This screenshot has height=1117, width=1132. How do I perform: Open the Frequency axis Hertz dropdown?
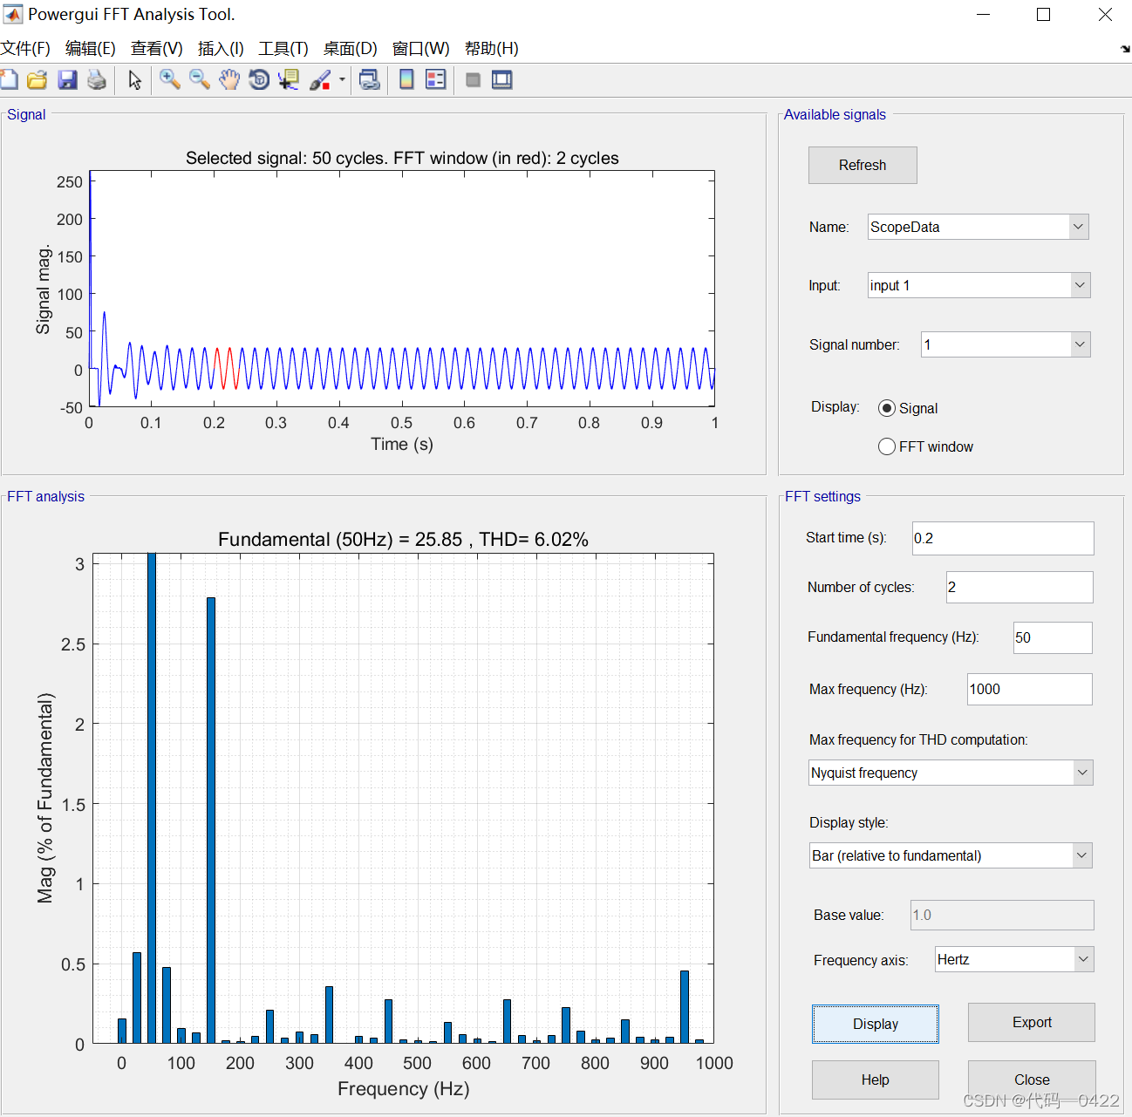tap(1014, 959)
